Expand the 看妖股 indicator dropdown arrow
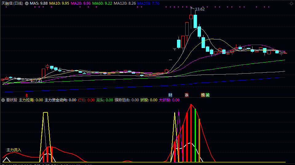Screen dimensions: 295x165 (x=3, y=100)
